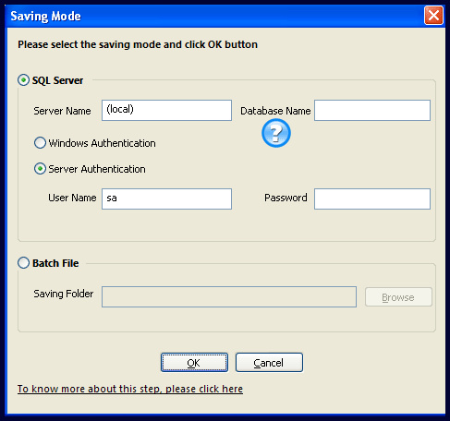Viewport: 450px width, 421px height.
Task: Click the Password label text
Action: click(x=286, y=198)
